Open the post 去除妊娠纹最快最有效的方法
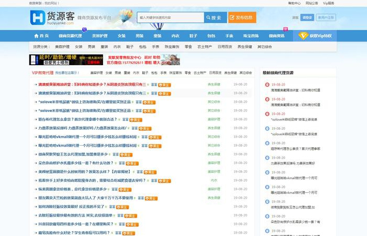 coord(76,215)
